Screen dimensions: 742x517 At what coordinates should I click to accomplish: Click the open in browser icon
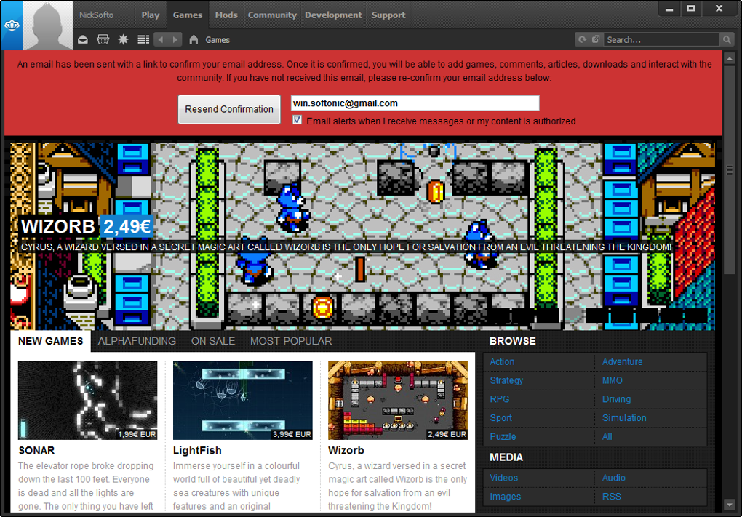click(x=596, y=40)
